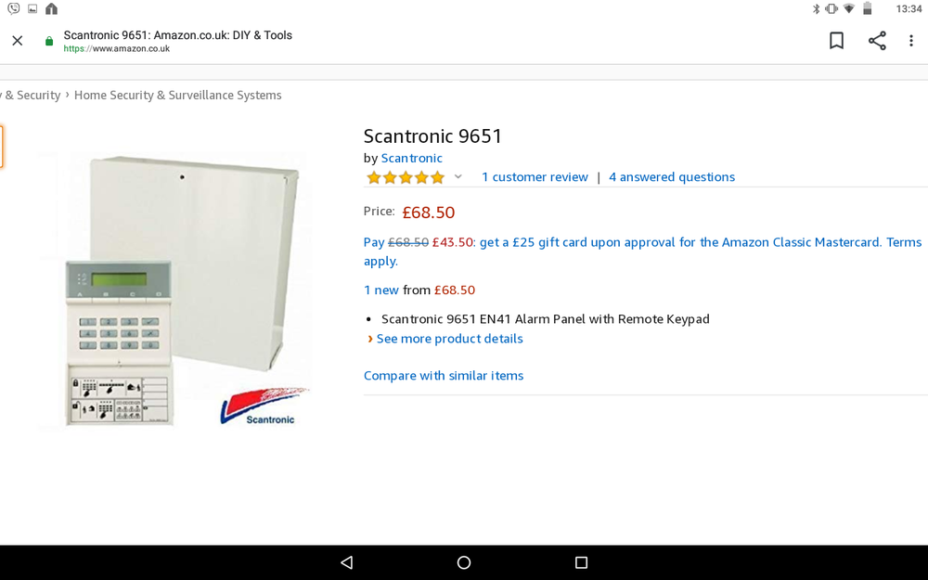Open the Scantronic brand link
Viewport: 928px width, 580px height.
click(411, 158)
